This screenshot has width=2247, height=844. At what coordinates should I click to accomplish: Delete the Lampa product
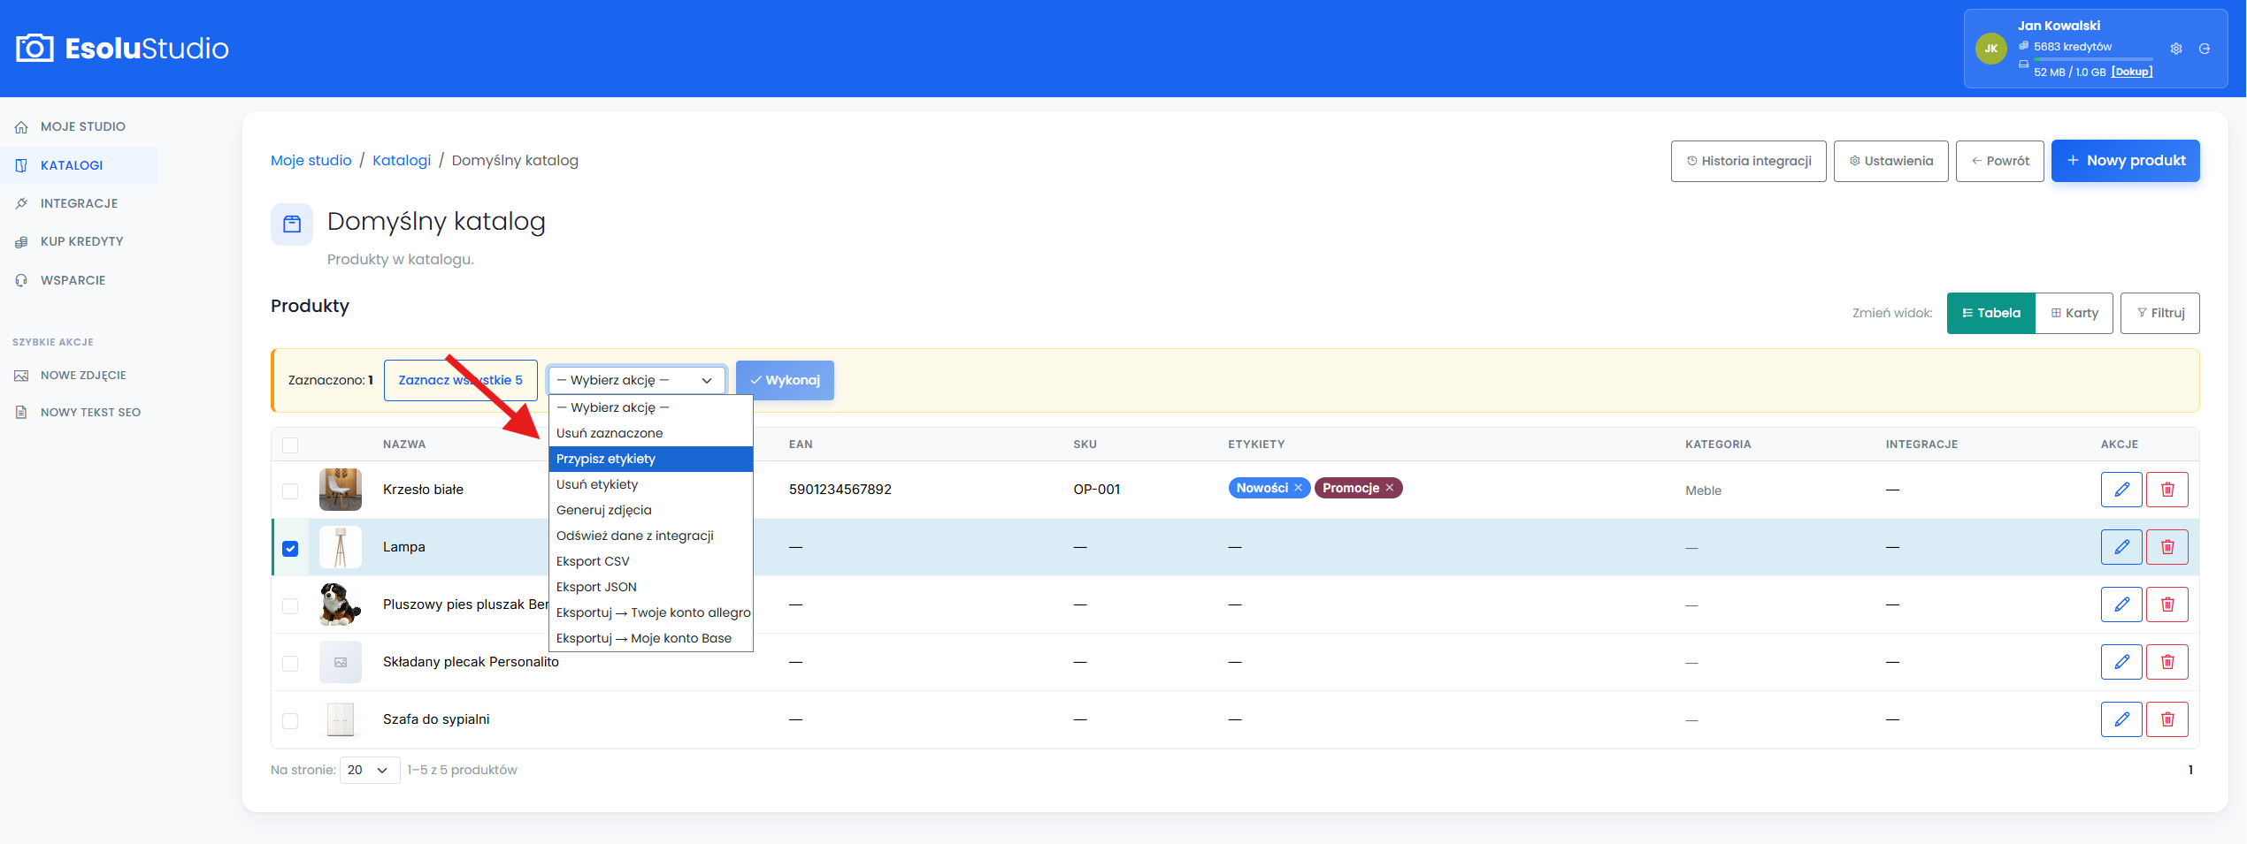pos(2167,547)
